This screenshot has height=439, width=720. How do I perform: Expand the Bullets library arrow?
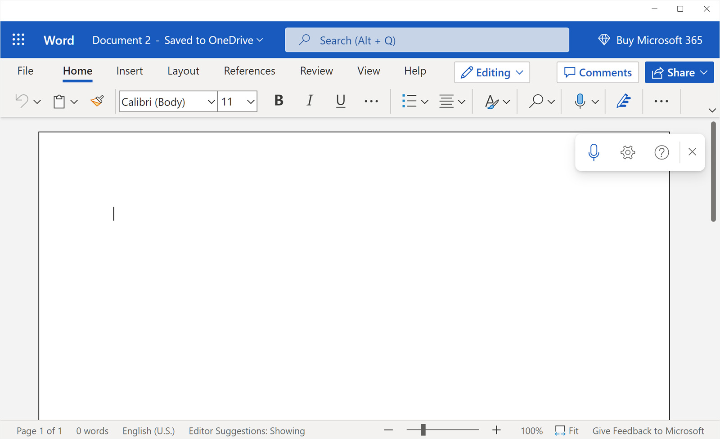pos(424,102)
